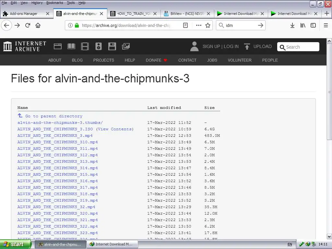Bookmark this page with the star
The height and width of the screenshot is (249, 332).
coord(208,25)
